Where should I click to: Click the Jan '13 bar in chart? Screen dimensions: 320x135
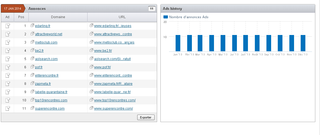point(178,43)
